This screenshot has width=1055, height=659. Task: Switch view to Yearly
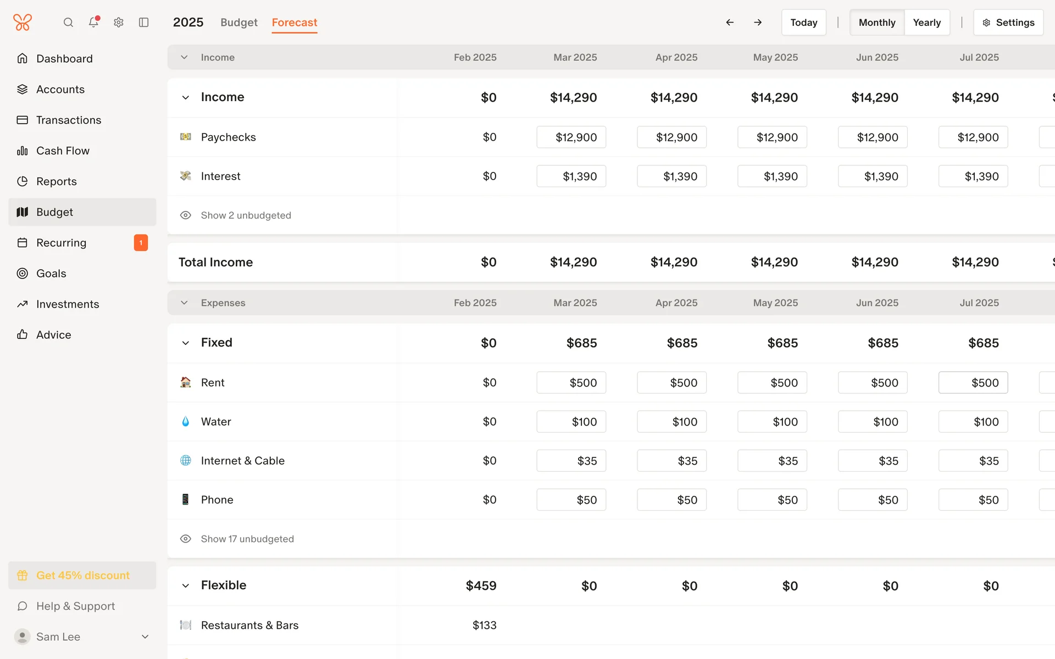point(926,23)
